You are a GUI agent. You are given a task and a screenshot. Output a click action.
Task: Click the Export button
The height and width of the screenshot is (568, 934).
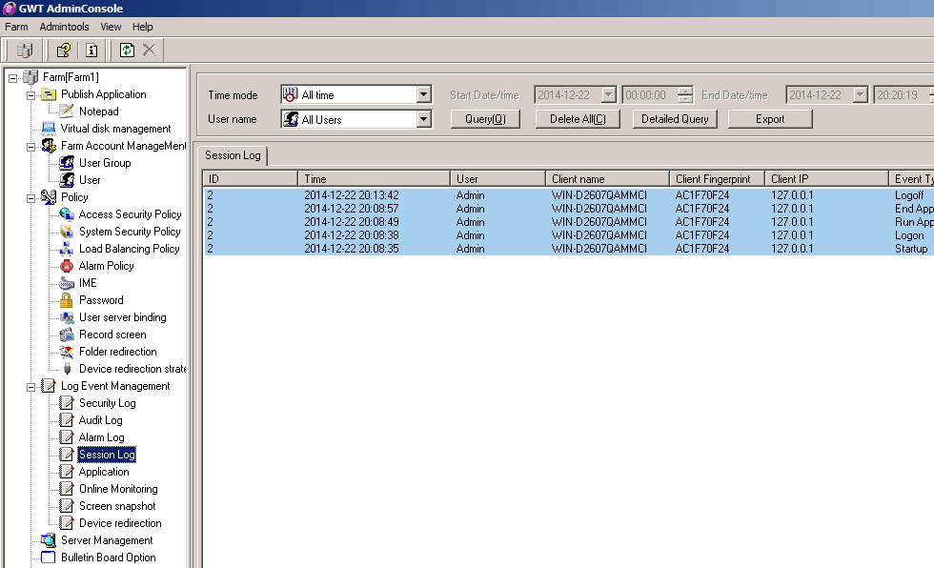point(770,119)
